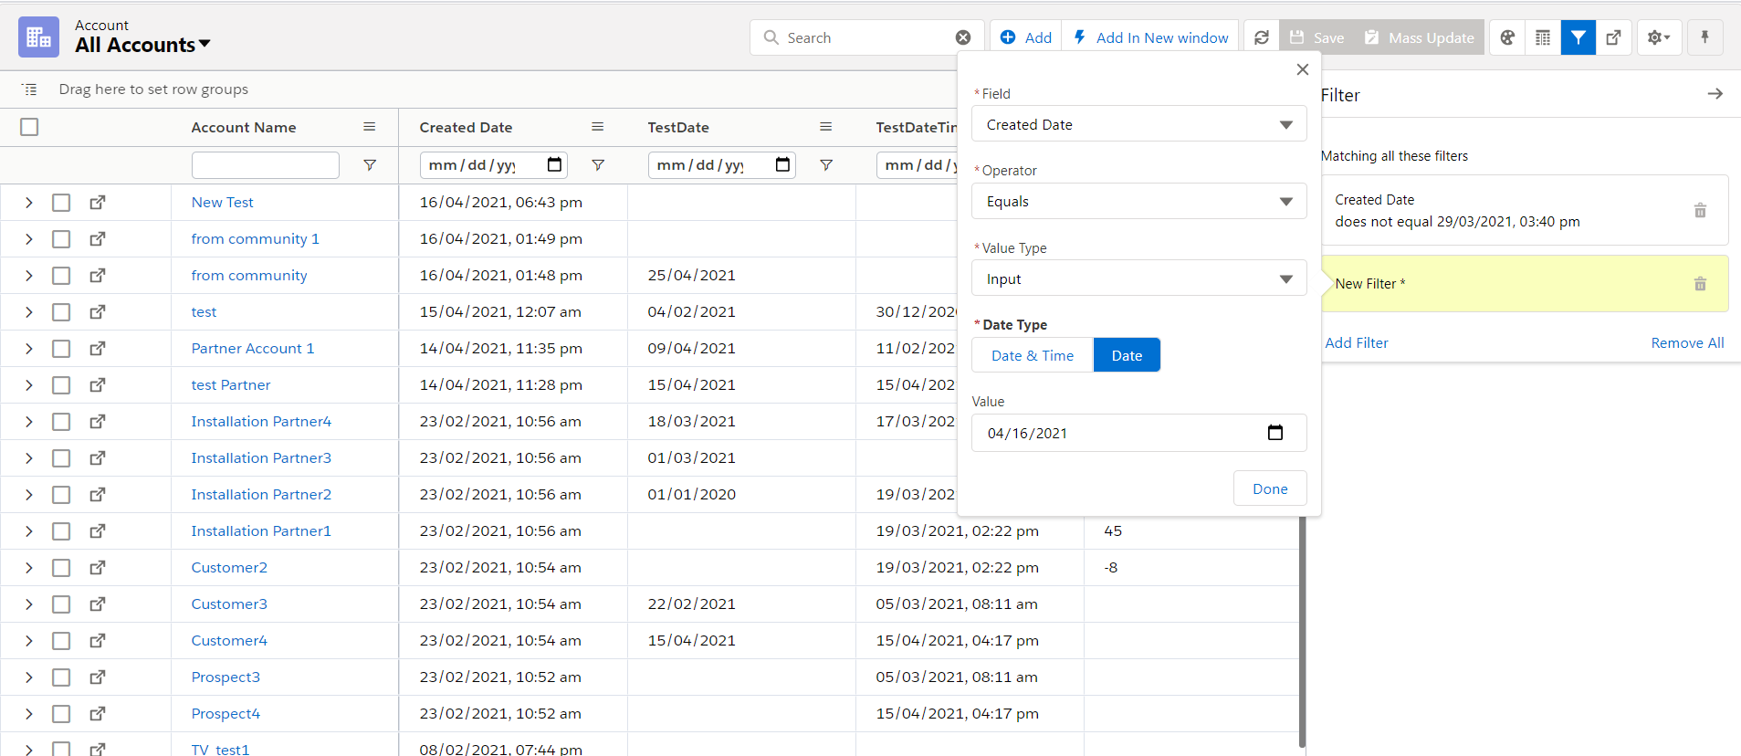Clear the search with X icon
Viewport: 1741px width, 756px height.
[963, 37]
